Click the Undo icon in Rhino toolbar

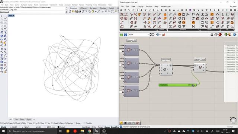coord(96,12)
